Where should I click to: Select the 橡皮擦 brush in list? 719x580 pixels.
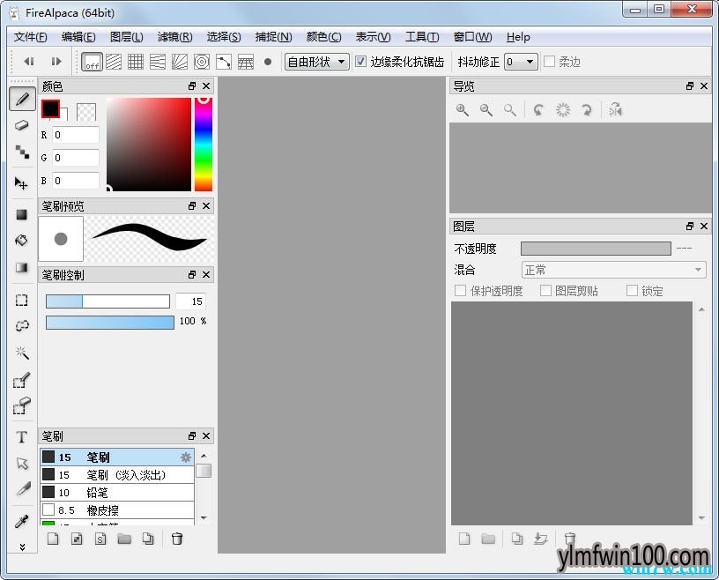pos(117,510)
